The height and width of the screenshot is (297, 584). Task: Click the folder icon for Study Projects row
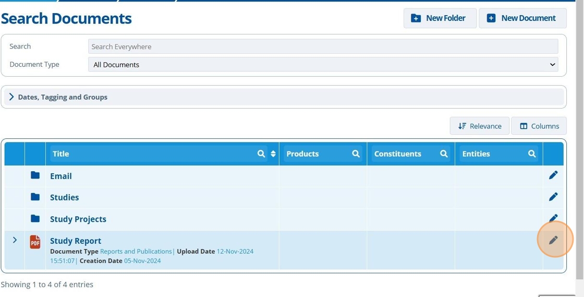click(x=35, y=218)
